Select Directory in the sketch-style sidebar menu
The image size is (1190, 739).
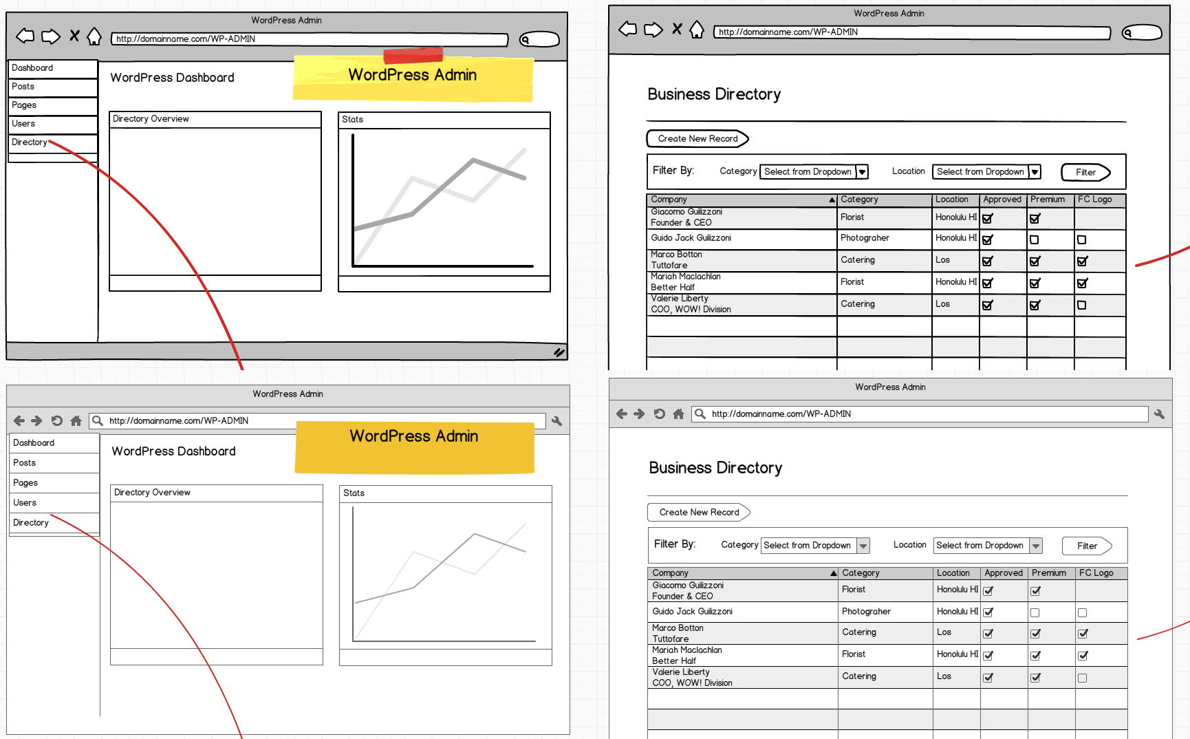click(30, 142)
